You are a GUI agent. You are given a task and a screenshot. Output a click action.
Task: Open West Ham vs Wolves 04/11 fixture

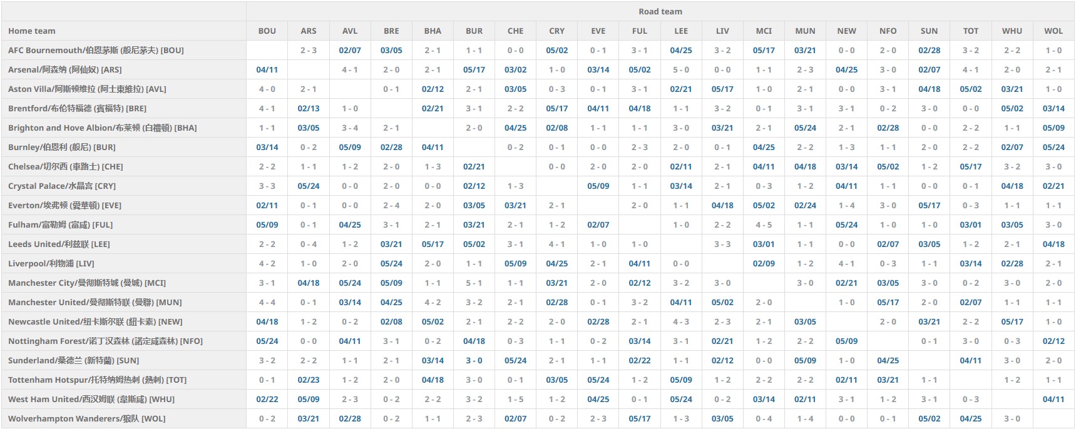tap(1053, 400)
